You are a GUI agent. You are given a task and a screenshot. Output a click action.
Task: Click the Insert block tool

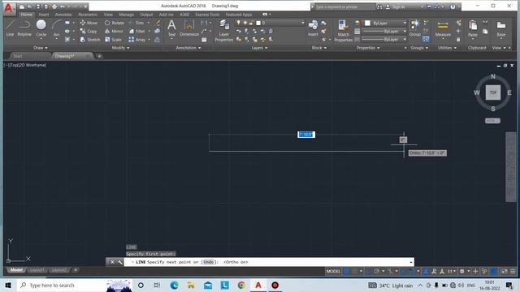313,28
